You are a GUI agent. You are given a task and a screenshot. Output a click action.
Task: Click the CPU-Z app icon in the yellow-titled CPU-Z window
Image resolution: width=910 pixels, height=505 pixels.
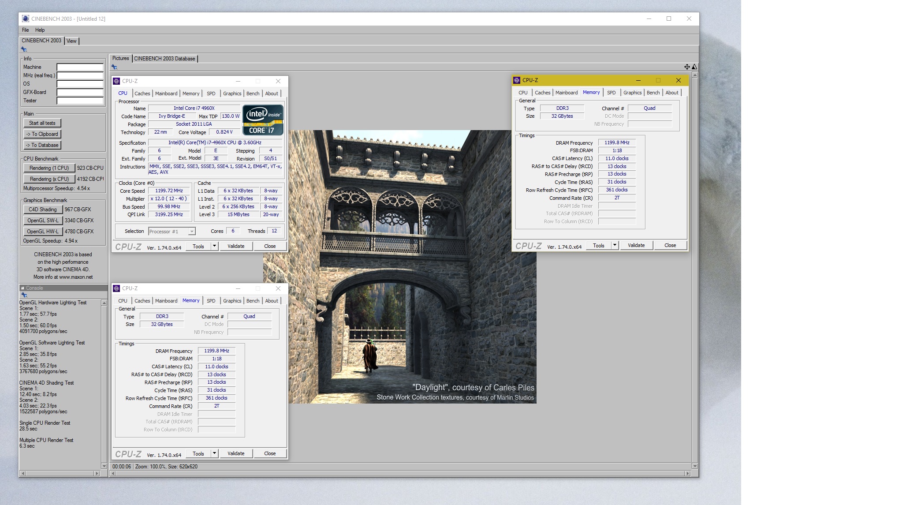pos(517,80)
